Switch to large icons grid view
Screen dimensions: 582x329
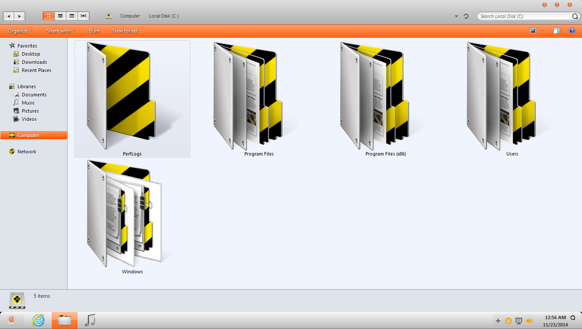point(49,16)
